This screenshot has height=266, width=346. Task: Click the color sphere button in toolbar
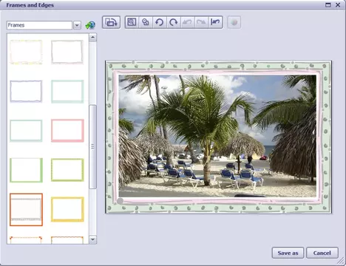coord(234,22)
